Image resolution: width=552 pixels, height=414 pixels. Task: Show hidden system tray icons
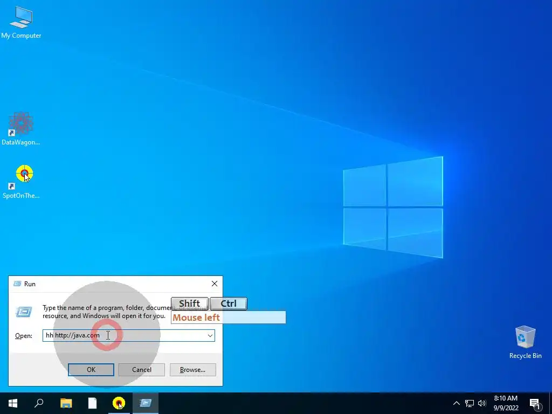456,403
